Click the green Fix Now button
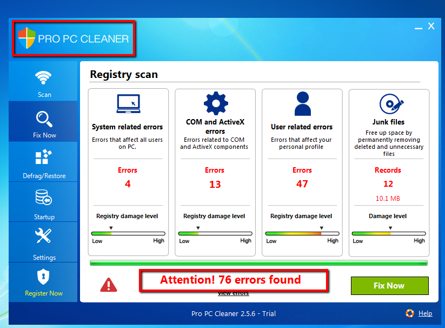445x328 pixels. (390, 286)
